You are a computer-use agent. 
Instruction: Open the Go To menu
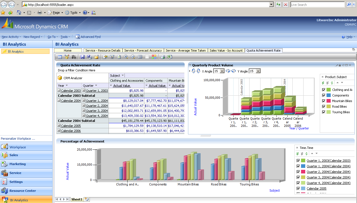52,37
